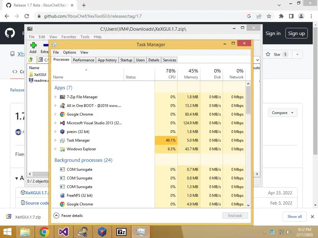Switch to the Performance tab
The height and width of the screenshot is (238, 318).
point(84,60)
